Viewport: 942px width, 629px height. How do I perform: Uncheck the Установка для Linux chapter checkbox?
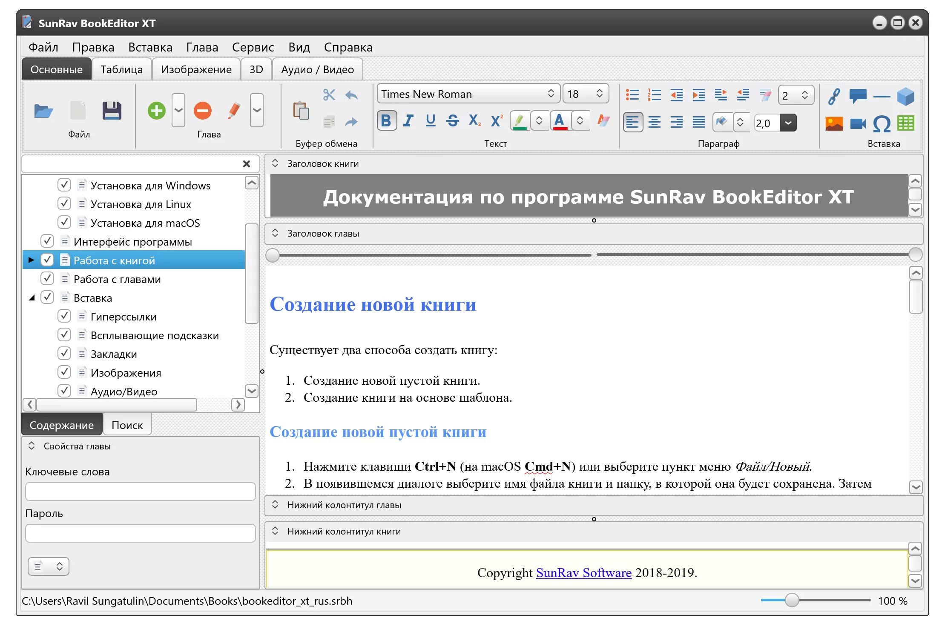coord(64,204)
